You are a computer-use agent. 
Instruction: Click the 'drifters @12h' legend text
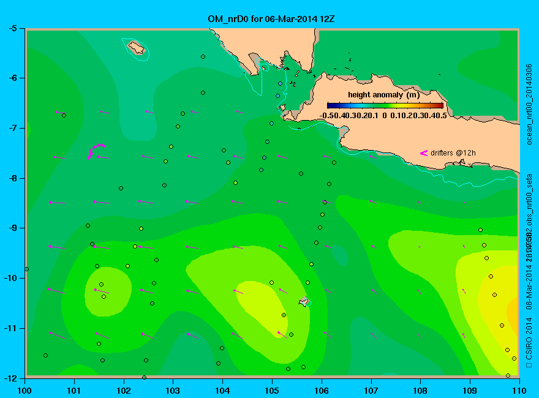coord(453,153)
